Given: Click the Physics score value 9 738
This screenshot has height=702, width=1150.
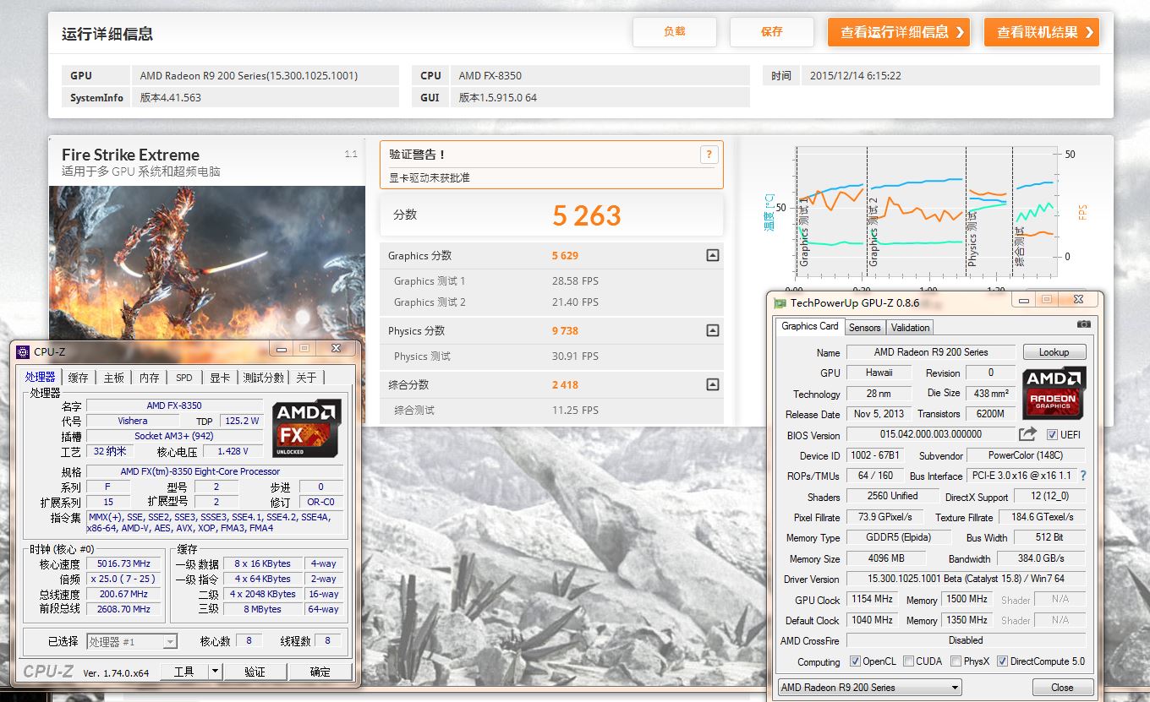Looking at the screenshot, I should click(565, 330).
